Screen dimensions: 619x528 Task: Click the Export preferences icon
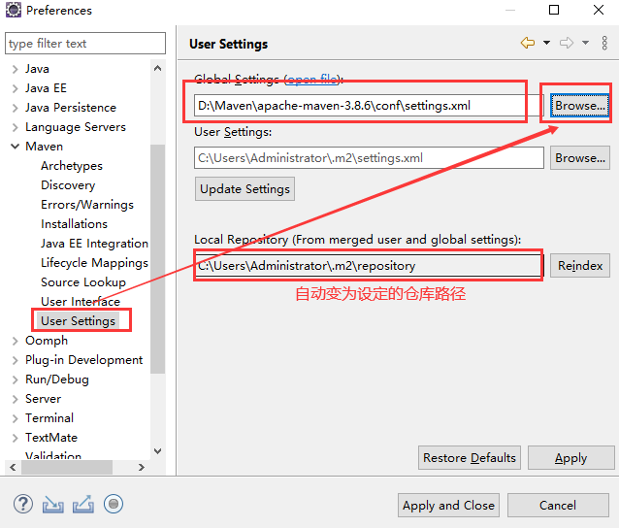[x=83, y=504]
